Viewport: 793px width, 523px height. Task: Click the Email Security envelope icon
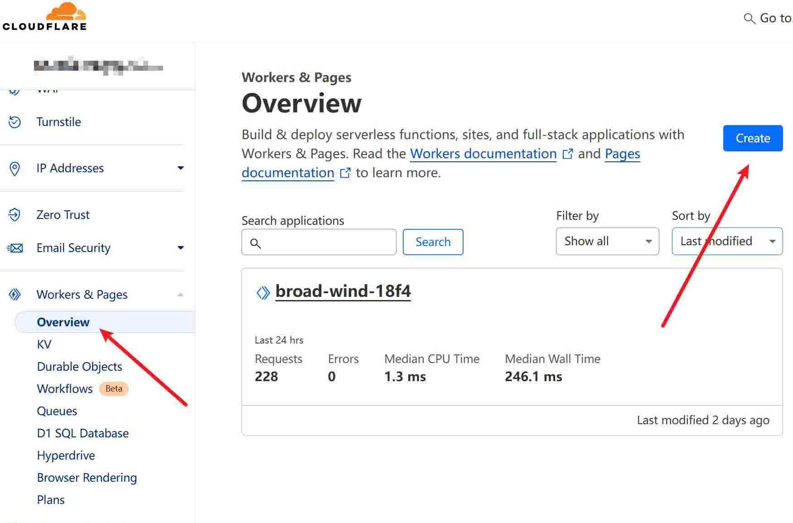[x=15, y=248]
